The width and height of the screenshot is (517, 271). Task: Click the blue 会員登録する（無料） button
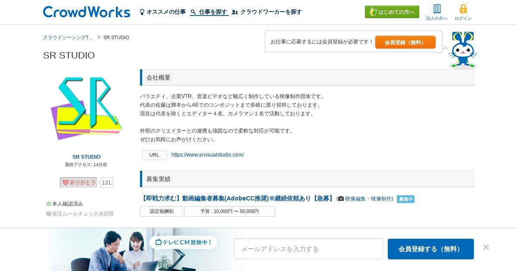tap(431, 249)
